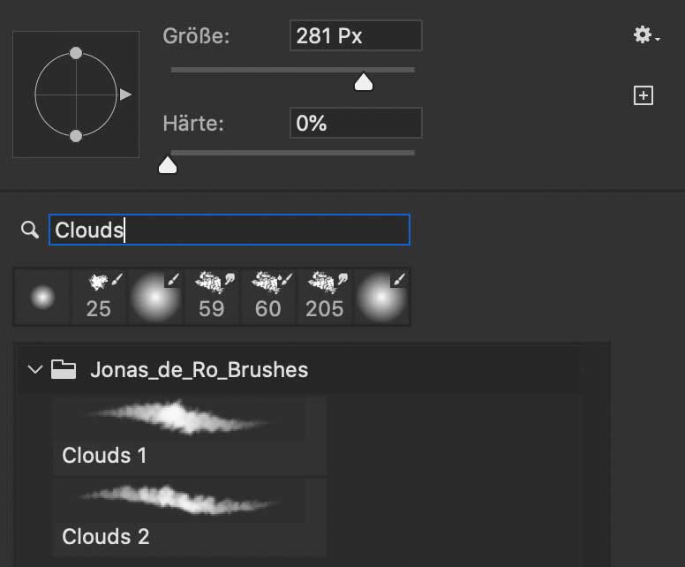Click the brush search field containing Clouds

[230, 231]
